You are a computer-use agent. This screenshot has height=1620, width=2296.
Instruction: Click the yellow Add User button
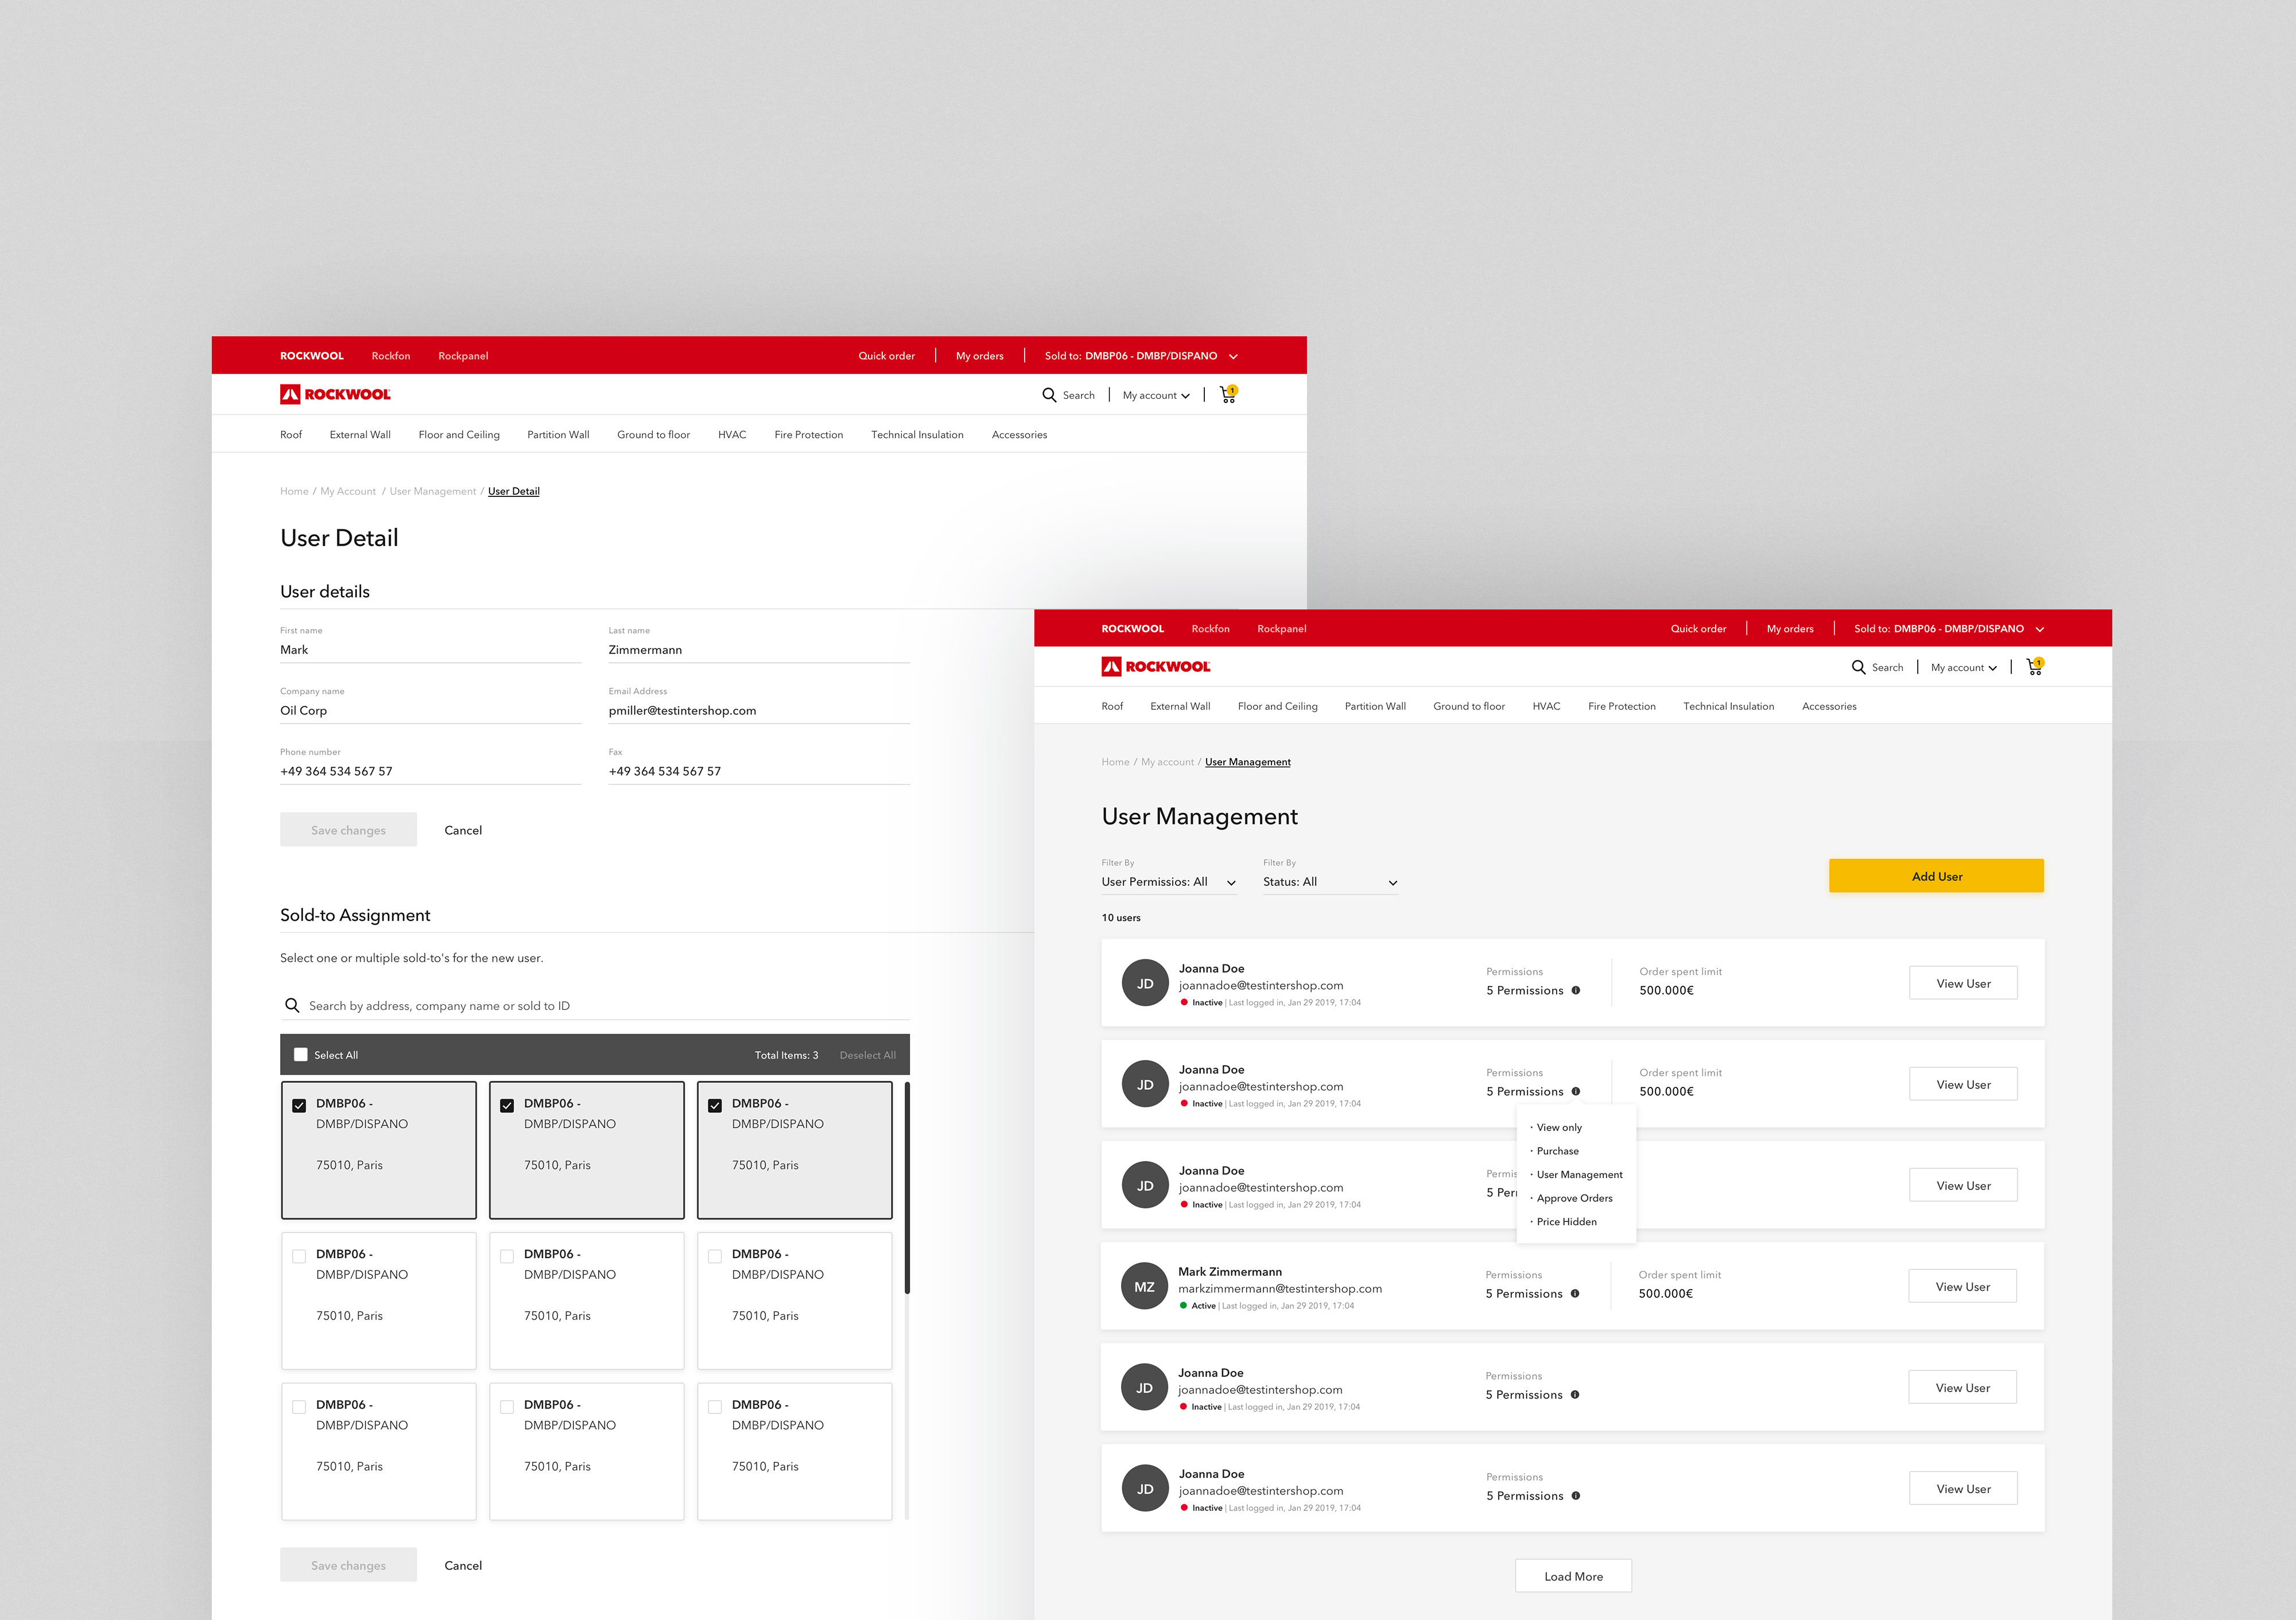pyautogui.click(x=1936, y=876)
